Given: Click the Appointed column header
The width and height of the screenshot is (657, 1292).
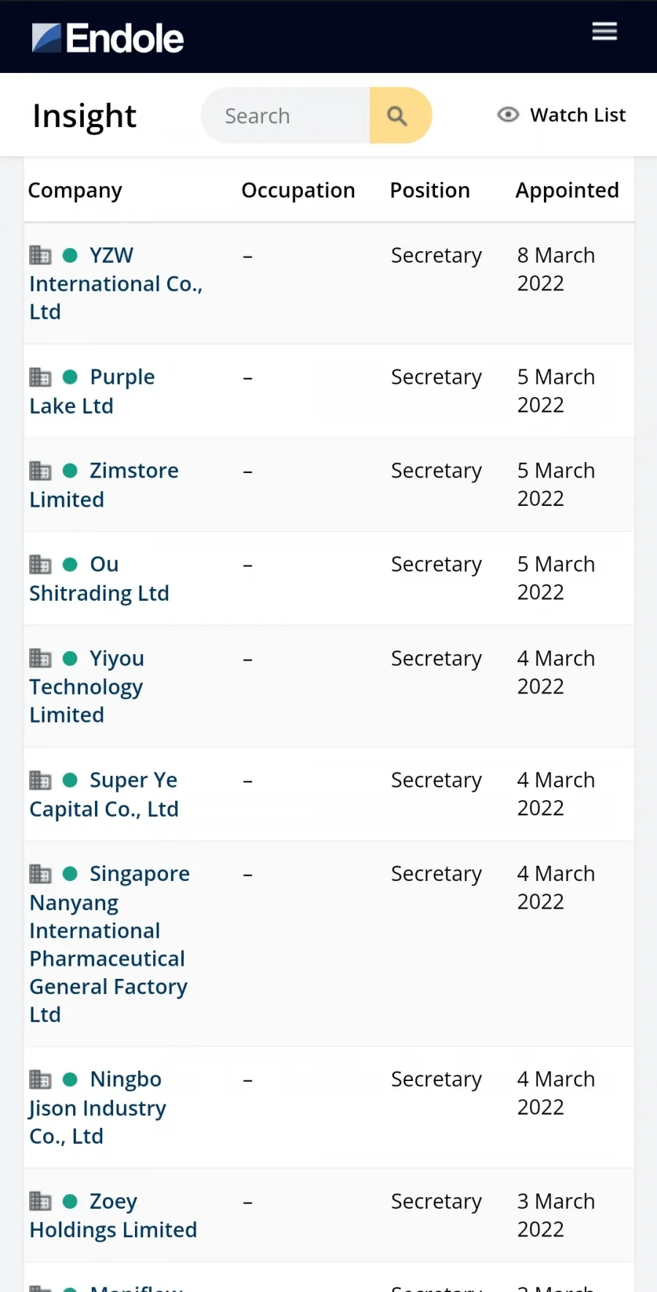Looking at the screenshot, I should coord(567,191).
